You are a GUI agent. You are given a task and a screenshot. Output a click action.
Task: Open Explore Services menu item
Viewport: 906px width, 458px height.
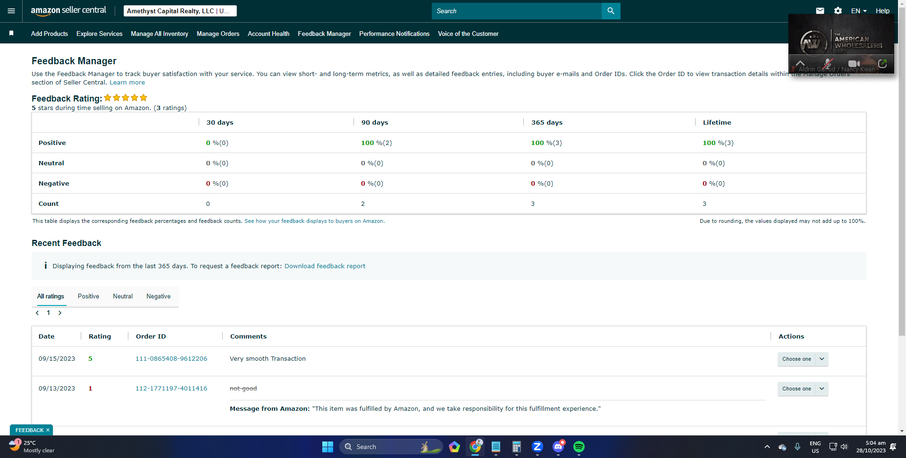100,34
